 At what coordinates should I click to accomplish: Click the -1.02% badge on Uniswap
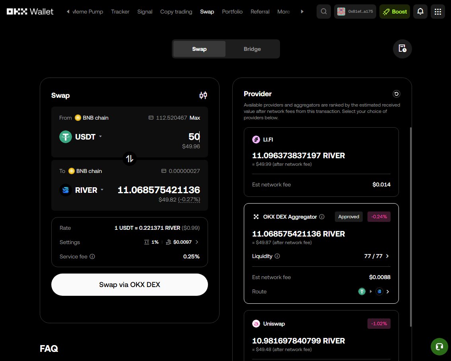point(379,324)
